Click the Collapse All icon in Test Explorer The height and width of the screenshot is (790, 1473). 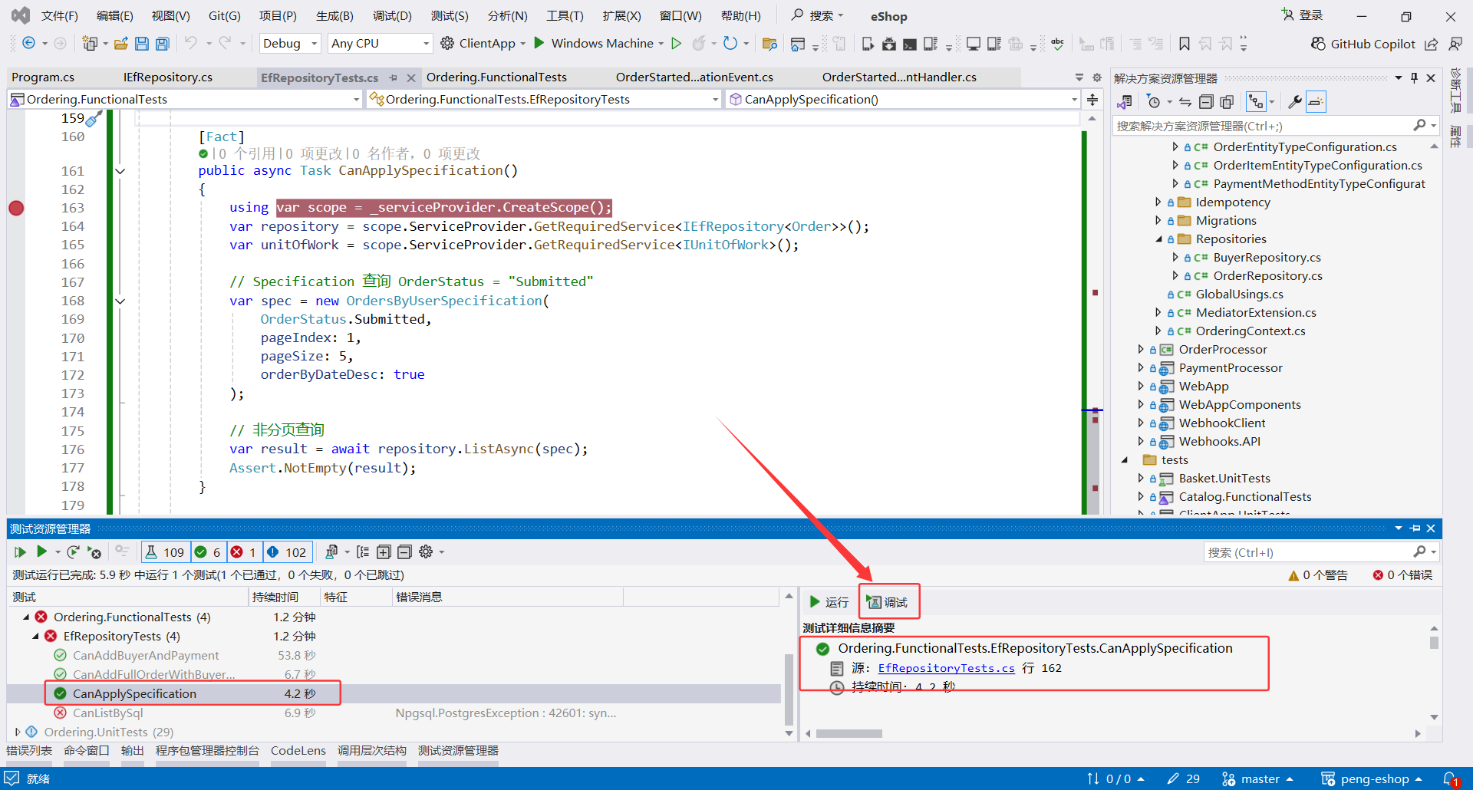[404, 551]
